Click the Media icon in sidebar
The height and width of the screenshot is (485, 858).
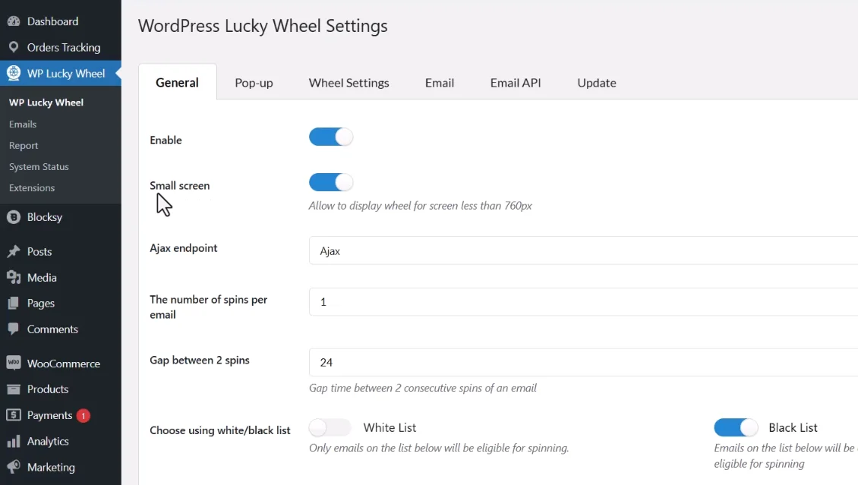click(x=14, y=277)
